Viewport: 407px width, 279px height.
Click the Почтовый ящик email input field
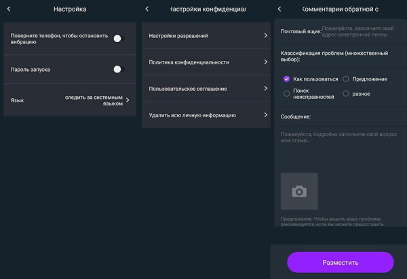(358, 31)
